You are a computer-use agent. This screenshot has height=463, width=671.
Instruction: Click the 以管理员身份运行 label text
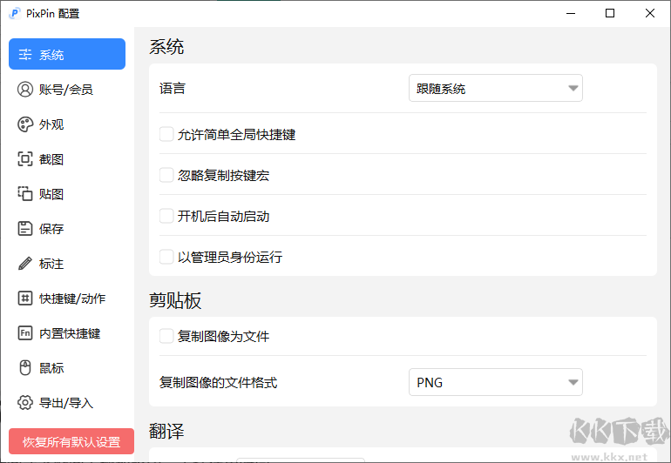coord(230,258)
